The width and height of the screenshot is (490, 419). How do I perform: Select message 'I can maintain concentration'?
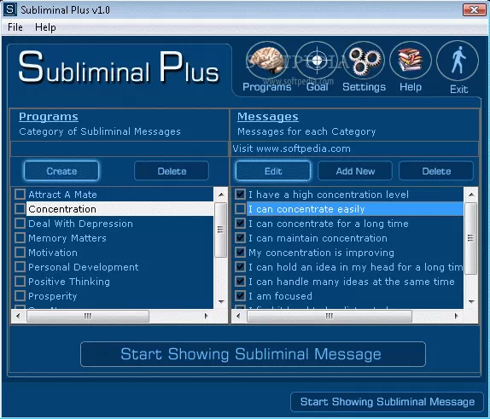318,238
